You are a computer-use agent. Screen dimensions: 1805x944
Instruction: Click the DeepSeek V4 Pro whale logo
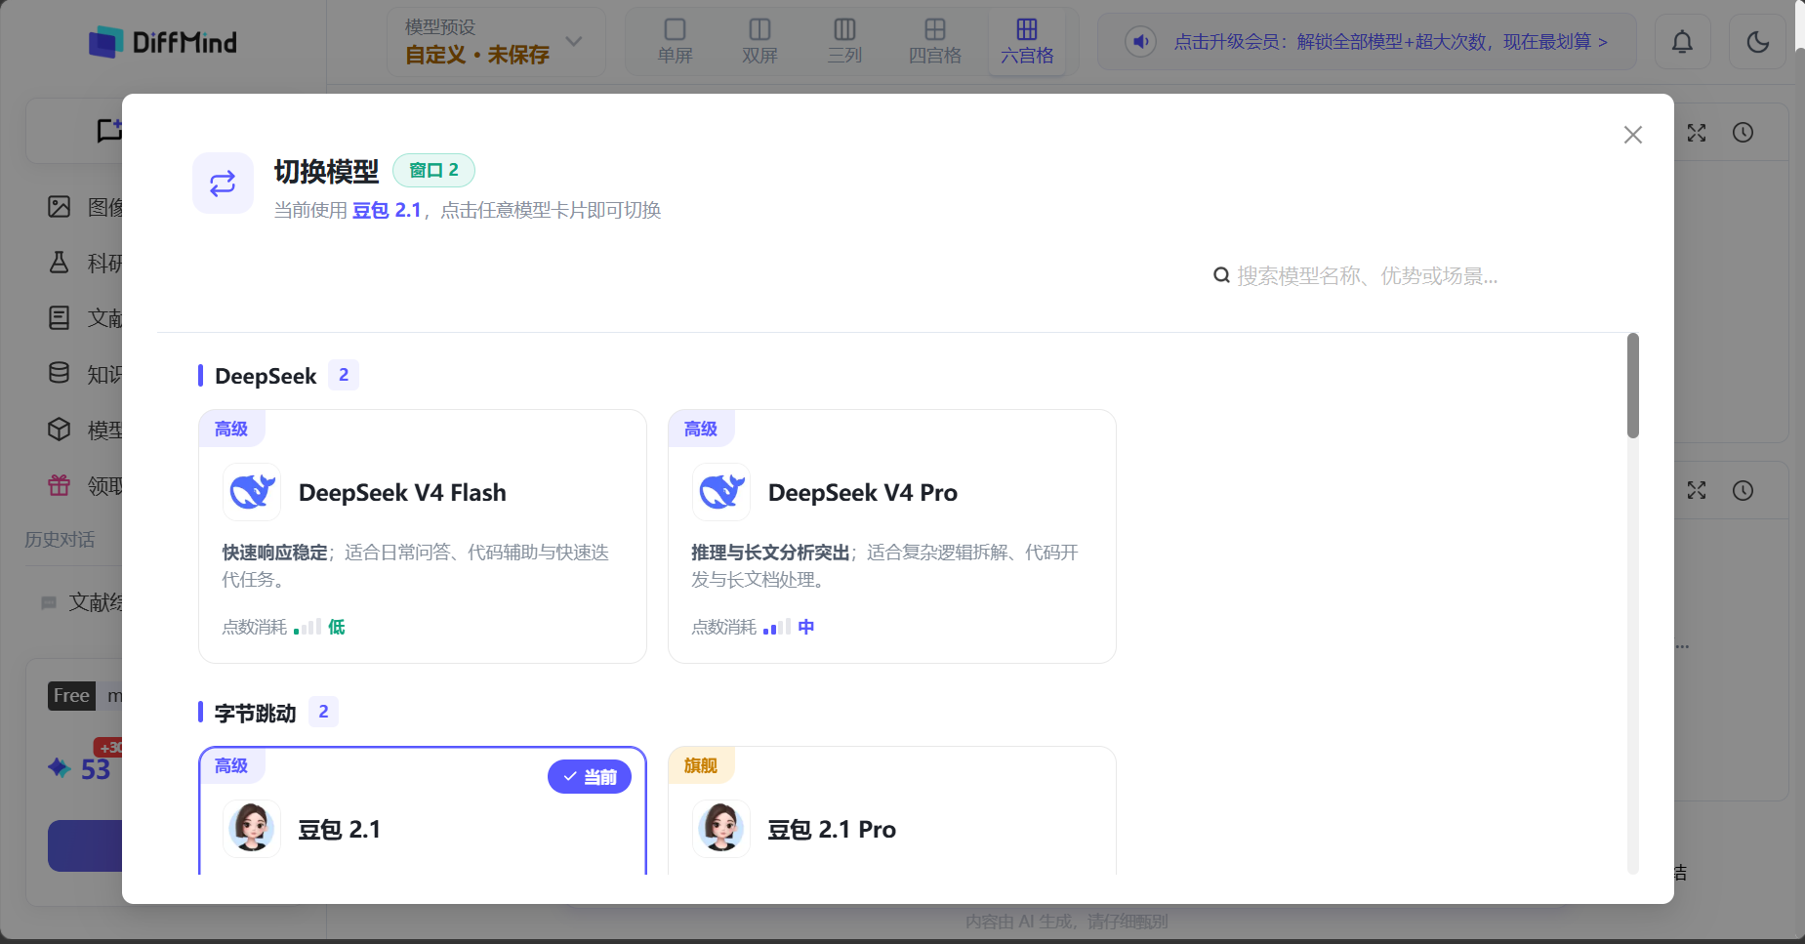coord(721,492)
